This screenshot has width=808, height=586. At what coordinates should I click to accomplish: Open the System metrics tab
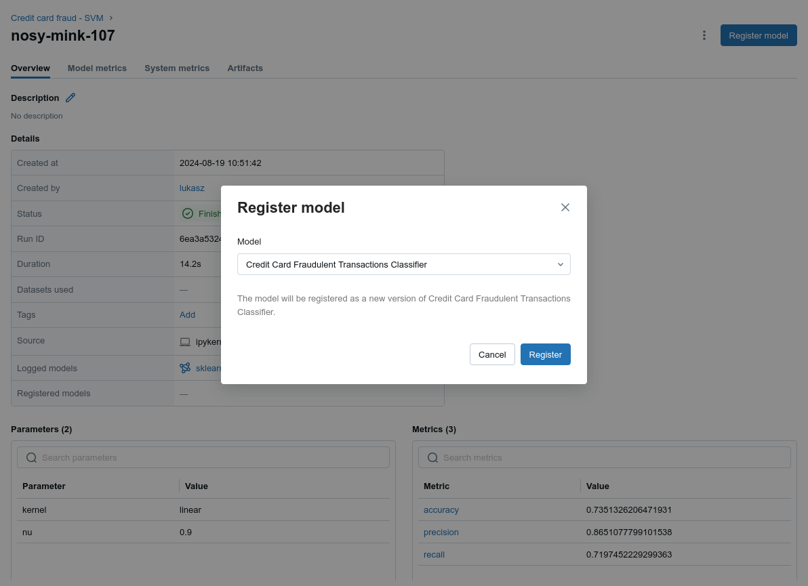[x=177, y=68]
